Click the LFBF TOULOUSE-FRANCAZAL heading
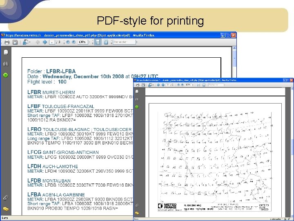This screenshot has height=221, width=294. (x=61, y=106)
